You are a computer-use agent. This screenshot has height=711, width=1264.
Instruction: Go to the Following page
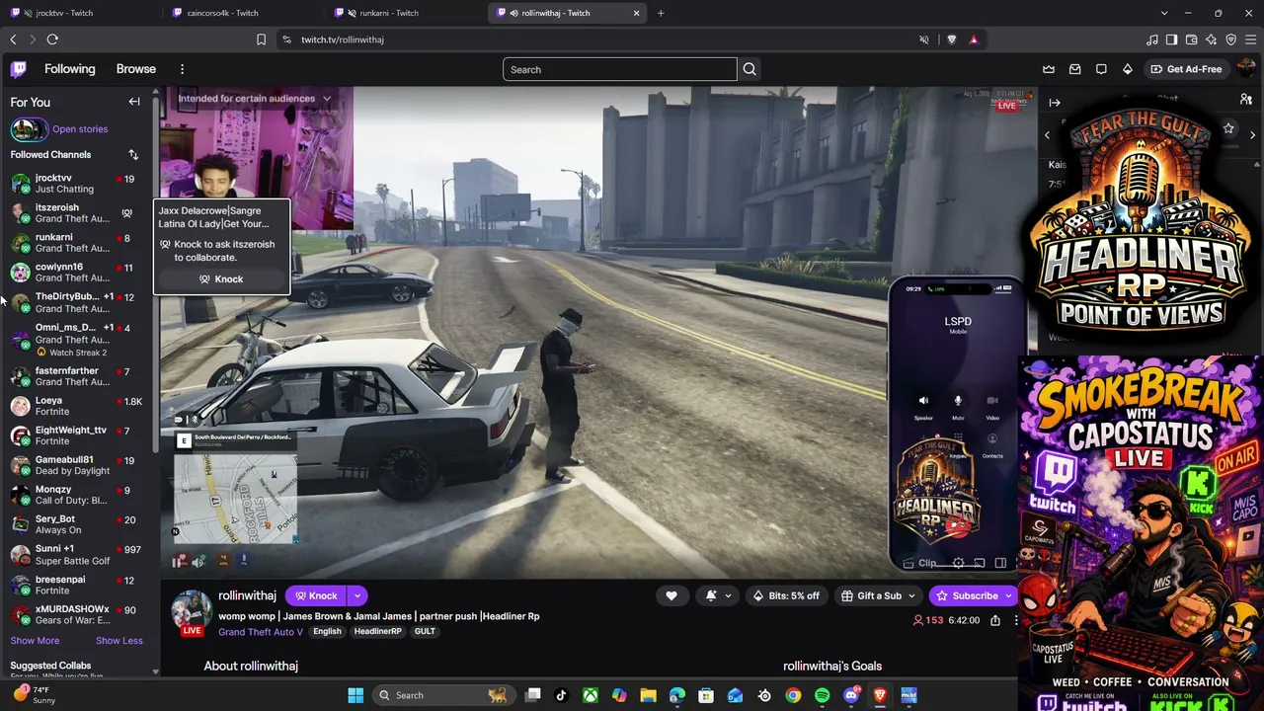coord(70,69)
